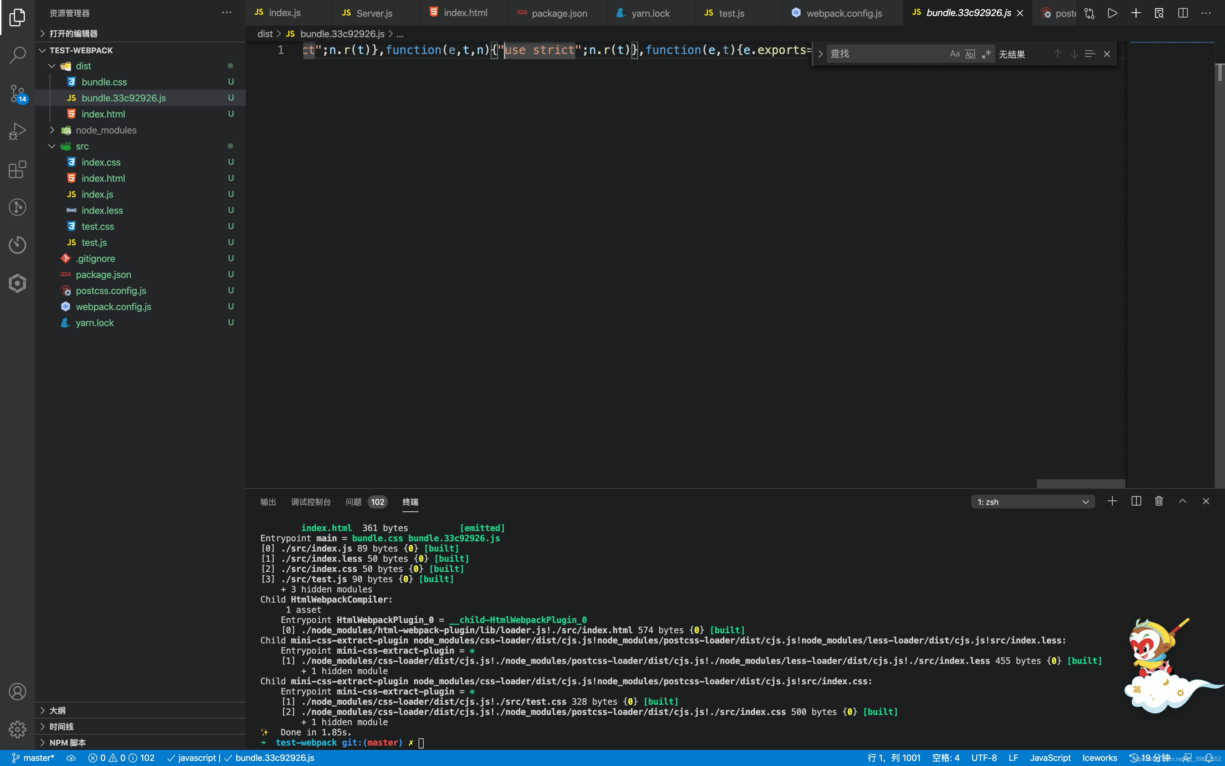This screenshot has width=1225, height=766.
Task: Click find in selection icon
Action: (1090, 54)
